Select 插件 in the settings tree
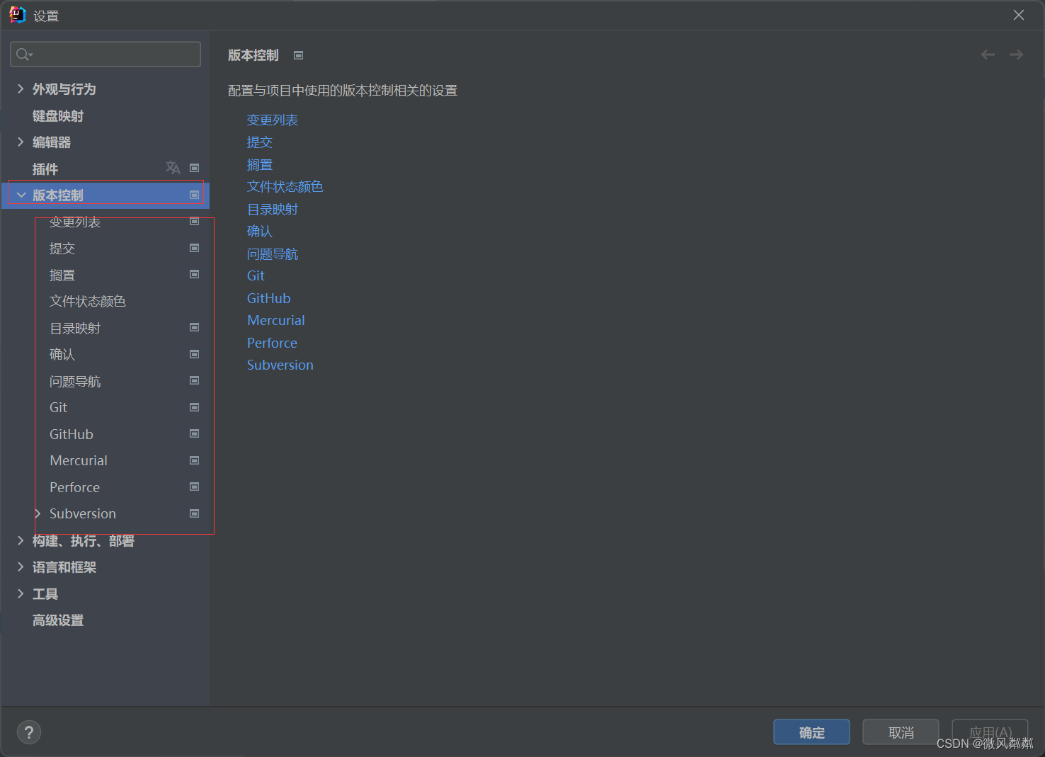1045x757 pixels. click(45, 169)
